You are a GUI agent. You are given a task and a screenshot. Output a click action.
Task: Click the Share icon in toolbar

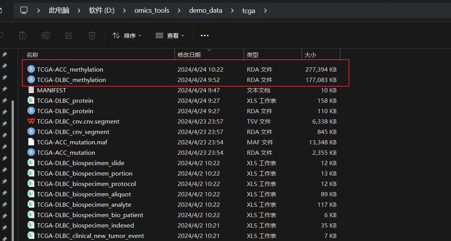69,35
